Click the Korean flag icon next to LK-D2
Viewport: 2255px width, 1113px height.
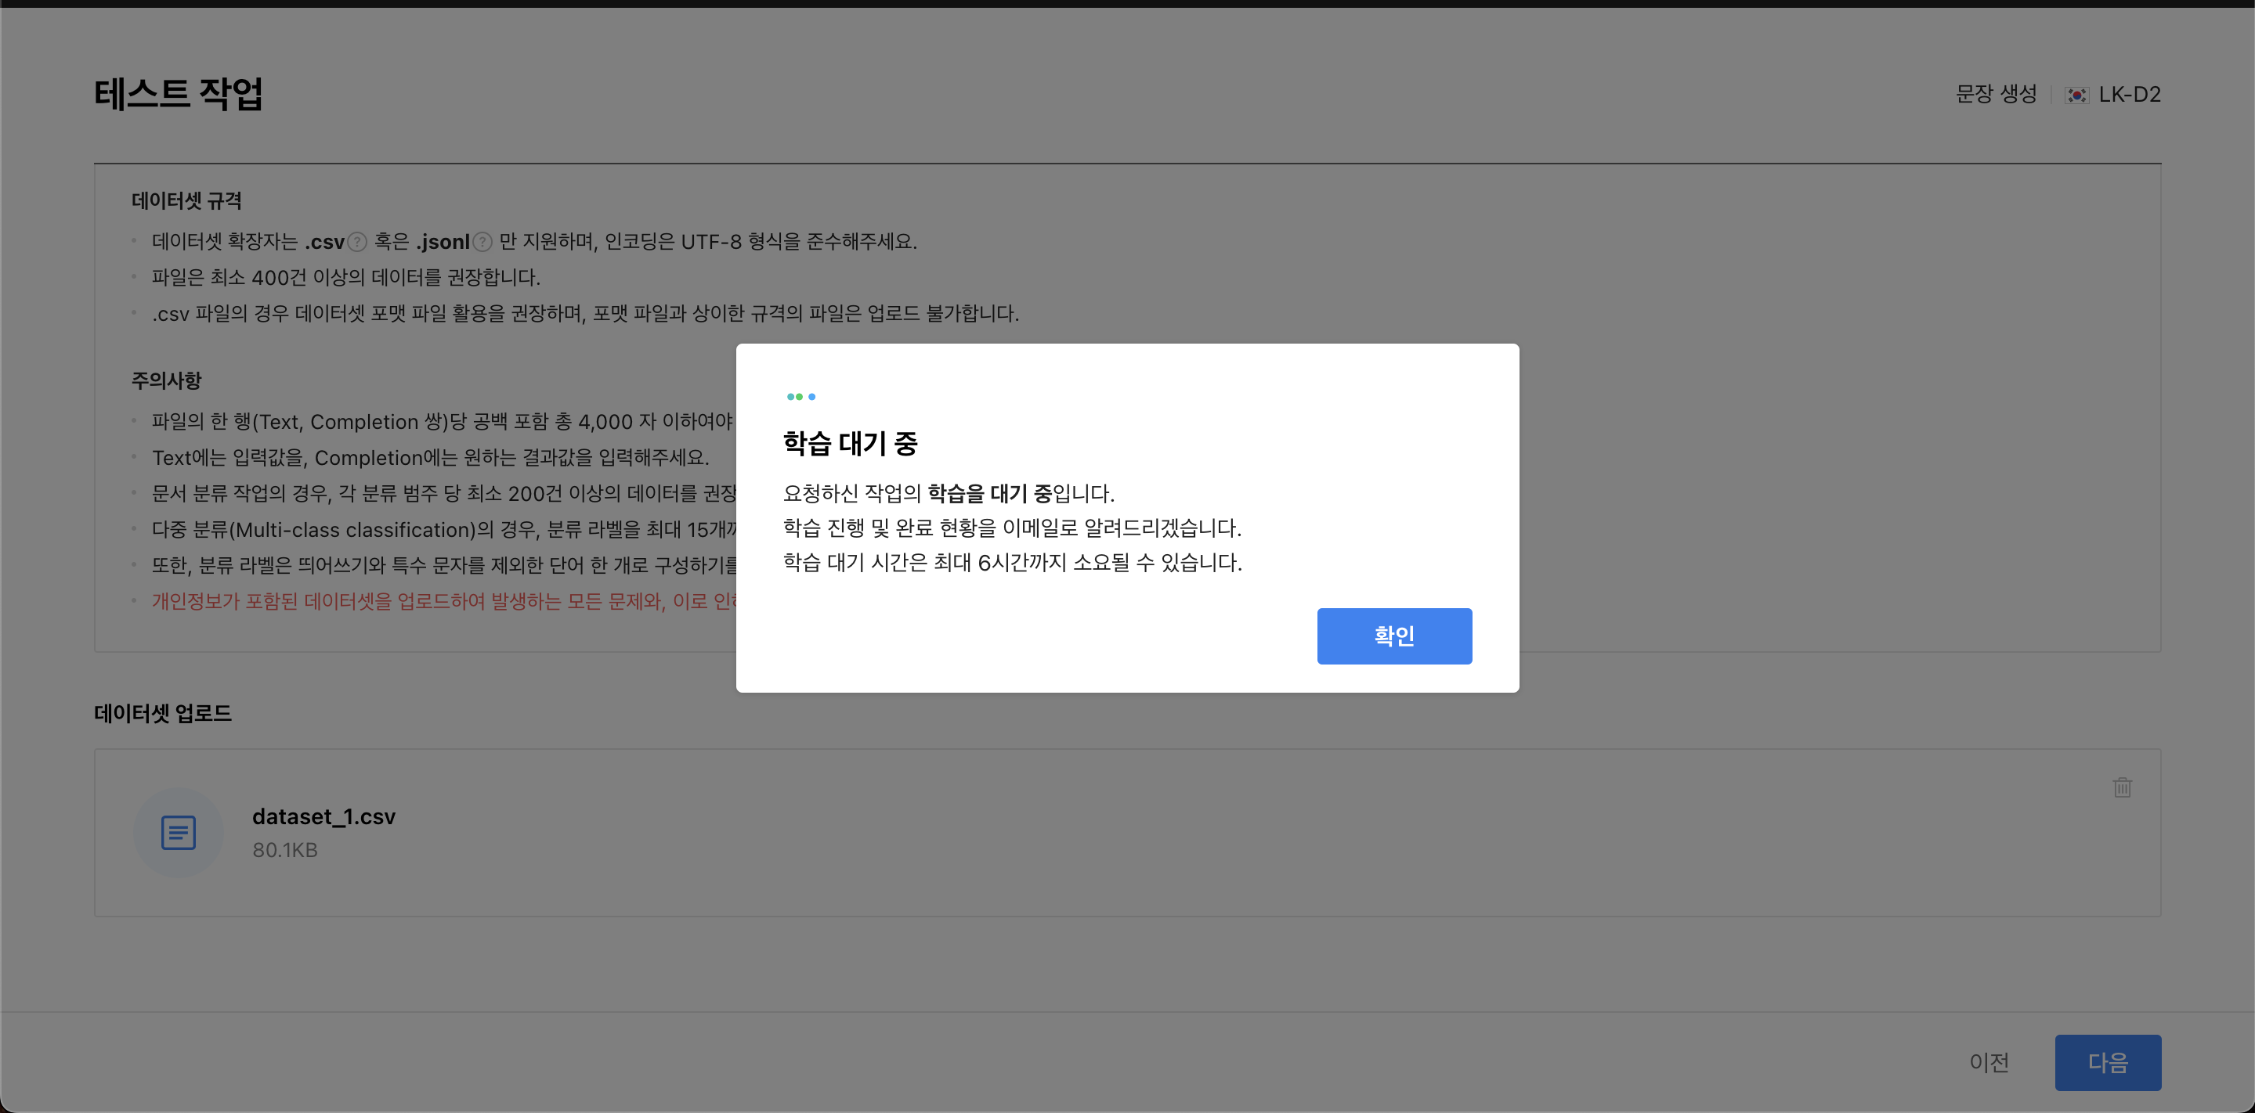pyautogui.click(x=2076, y=95)
